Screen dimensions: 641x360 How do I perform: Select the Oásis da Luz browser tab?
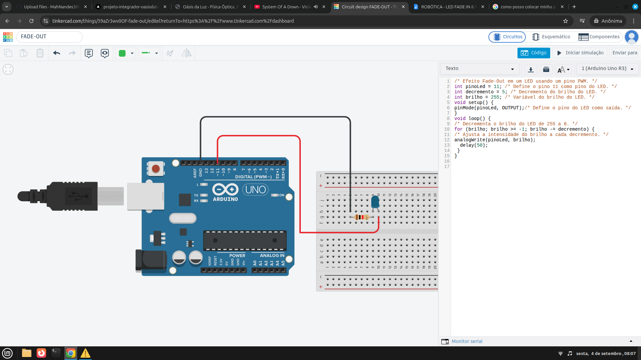(x=210, y=7)
